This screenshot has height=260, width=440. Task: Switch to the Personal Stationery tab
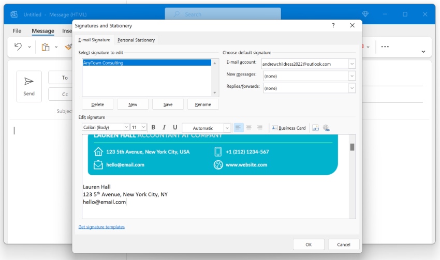(136, 40)
